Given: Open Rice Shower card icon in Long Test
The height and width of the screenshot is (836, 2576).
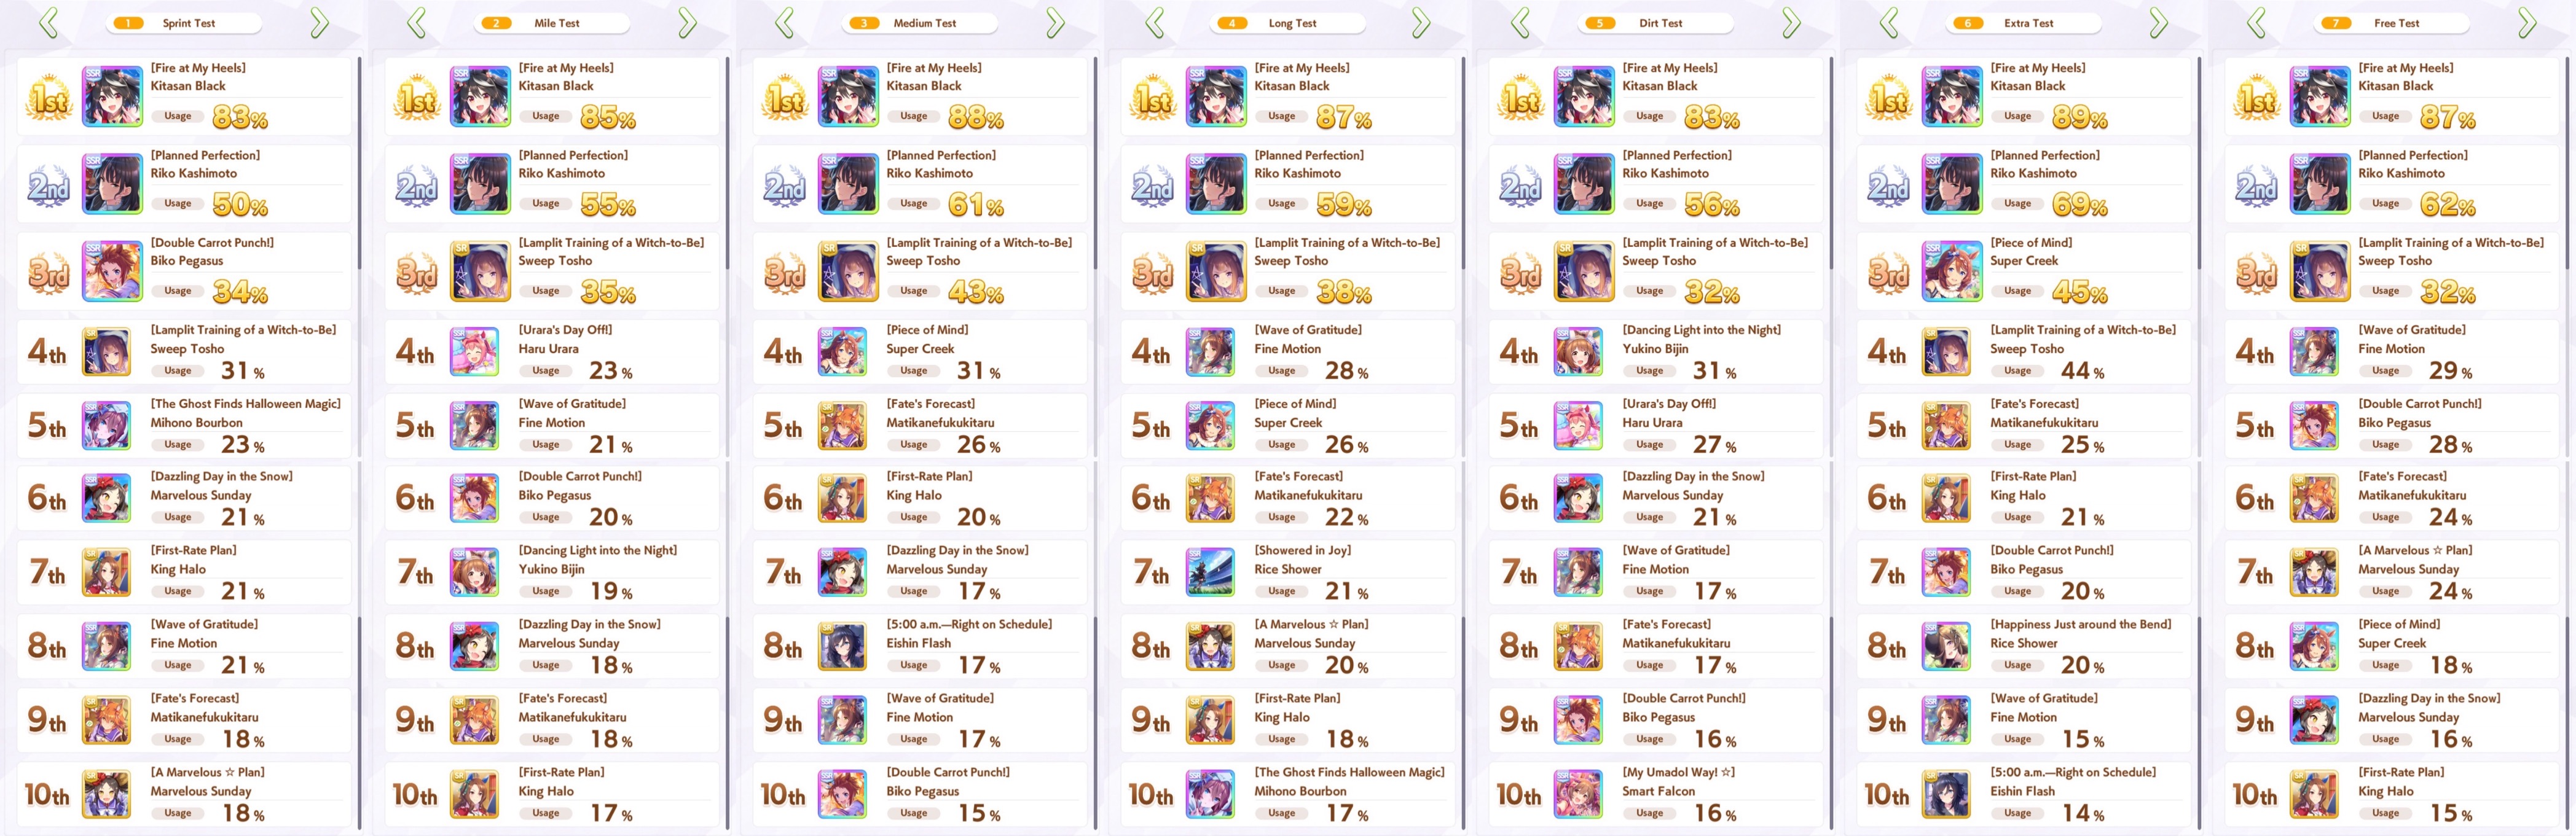Looking at the screenshot, I should (x=1210, y=572).
